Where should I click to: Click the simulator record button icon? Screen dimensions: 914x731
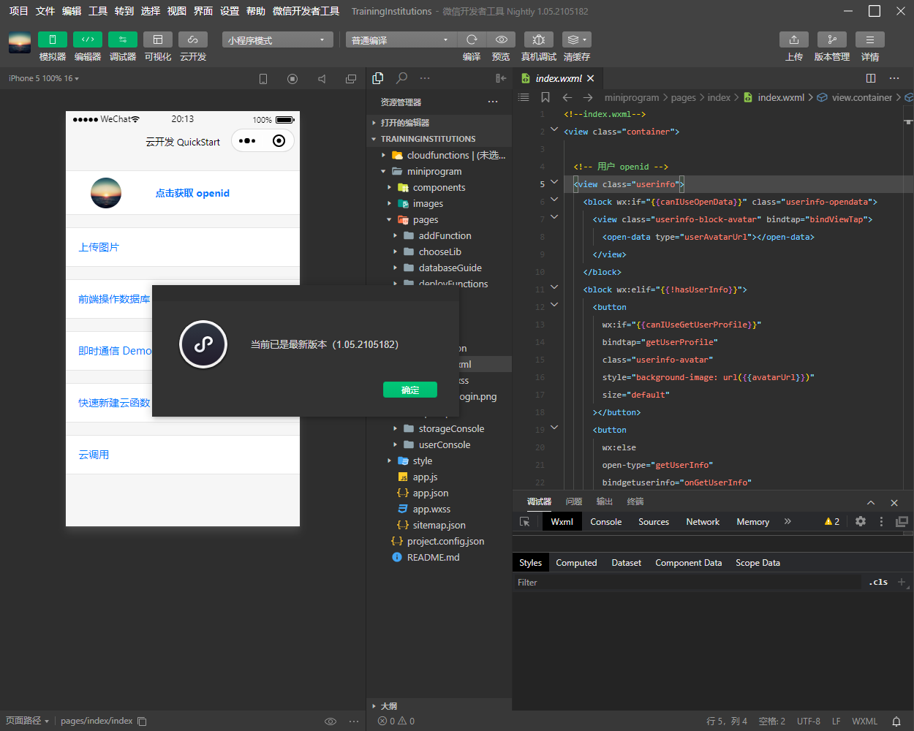tap(292, 79)
